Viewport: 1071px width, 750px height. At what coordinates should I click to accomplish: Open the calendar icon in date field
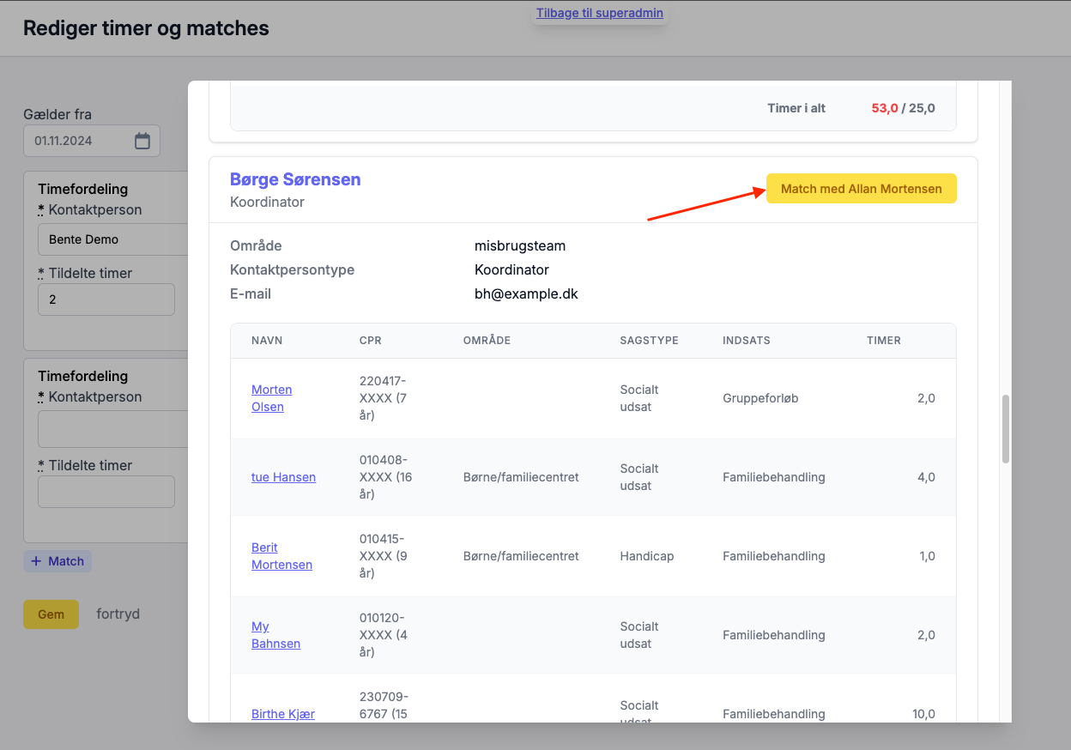point(142,141)
